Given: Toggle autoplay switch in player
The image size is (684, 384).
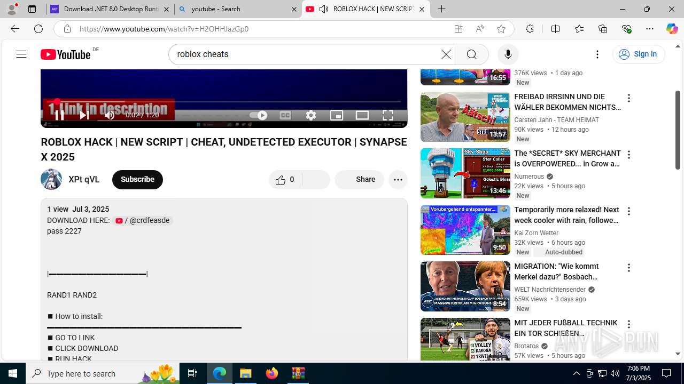Looking at the screenshot, I should coord(259,115).
